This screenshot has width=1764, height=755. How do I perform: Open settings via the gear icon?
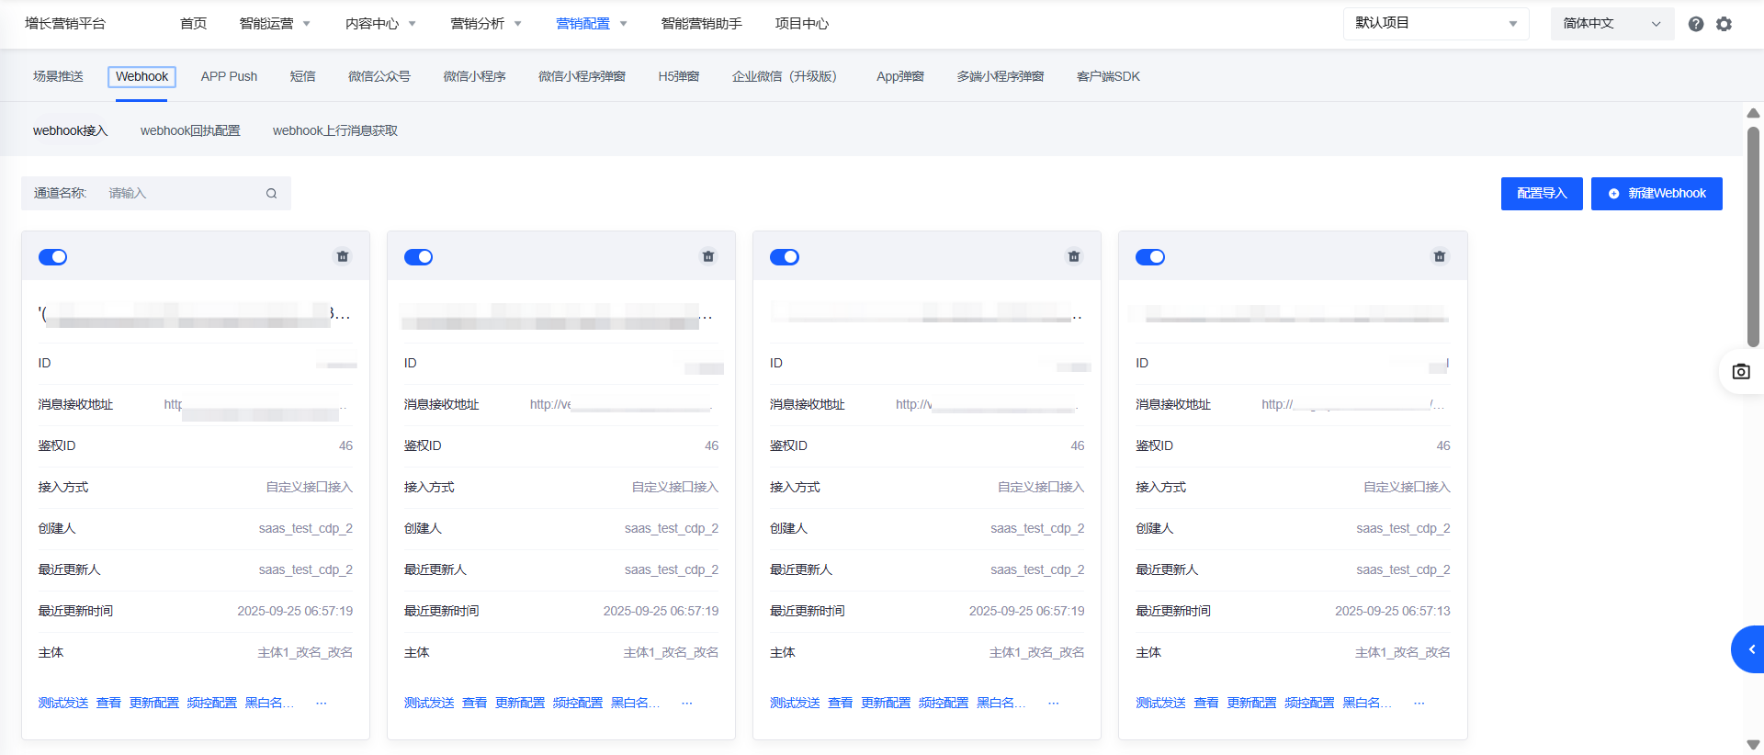[1724, 24]
